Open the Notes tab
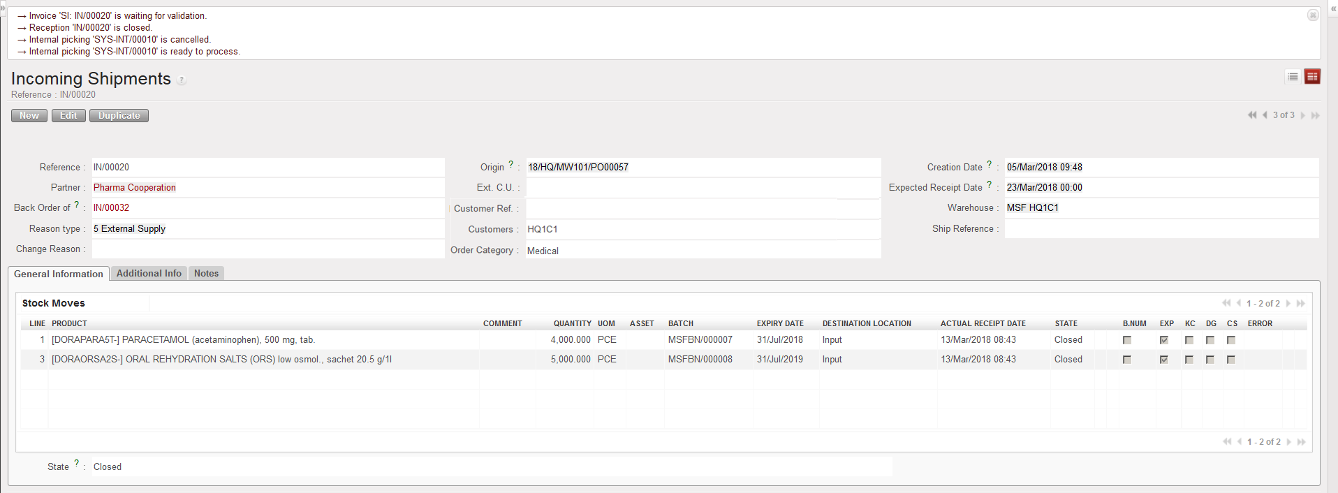The height and width of the screenshot is (493, 1338). coord(206,274)
